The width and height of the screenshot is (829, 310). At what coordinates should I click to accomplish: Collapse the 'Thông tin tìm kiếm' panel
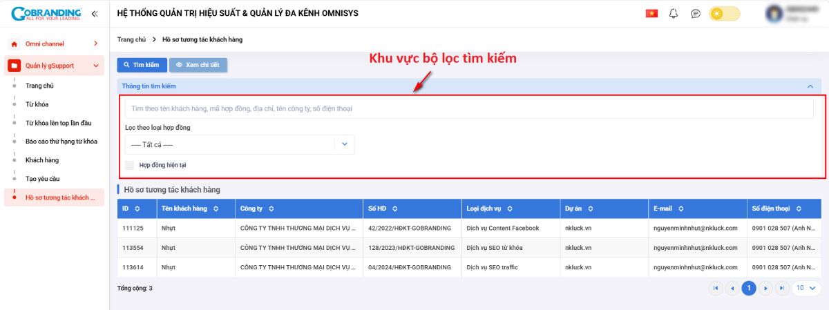click(810, 86)
